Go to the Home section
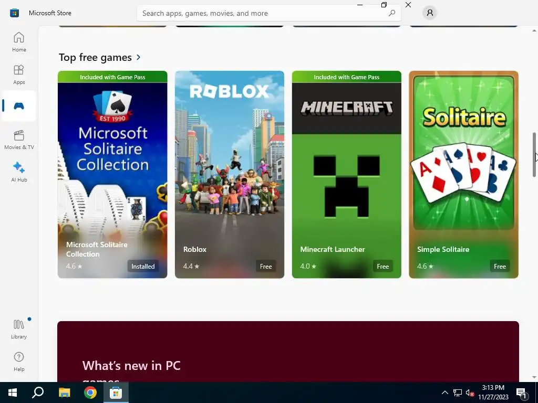The width and height of the screenshot is (538, 403). [x=19, y=42]
